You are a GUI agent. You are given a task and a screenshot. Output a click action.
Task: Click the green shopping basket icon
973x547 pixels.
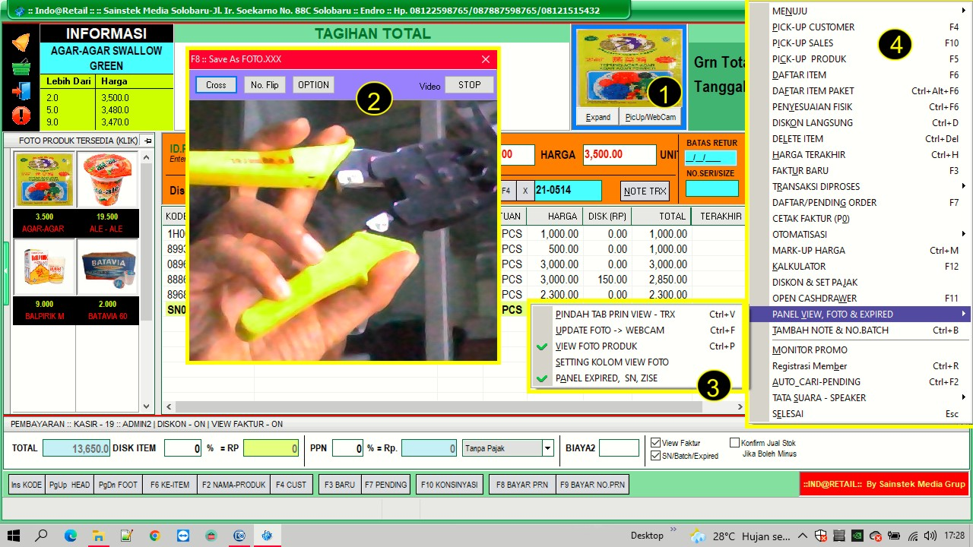pyautogui.click(x=21, y=67)
